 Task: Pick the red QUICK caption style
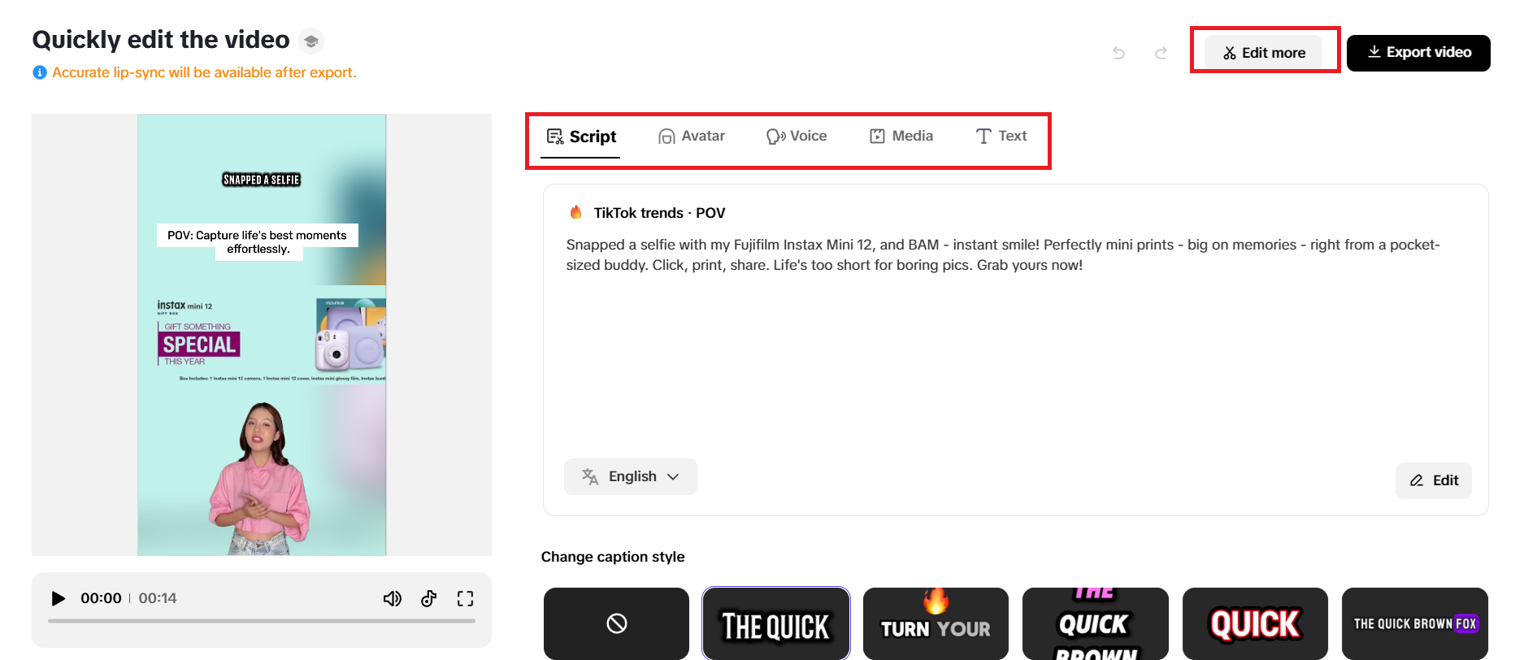pyautogui.click(x=1255, y=623)
